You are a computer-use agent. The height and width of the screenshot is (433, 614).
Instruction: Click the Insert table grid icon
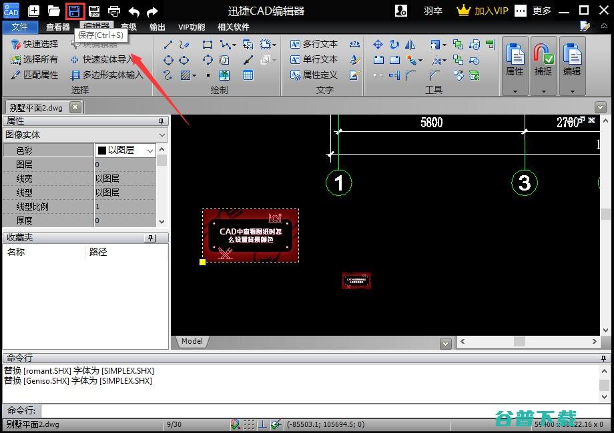tap(248, 75)
